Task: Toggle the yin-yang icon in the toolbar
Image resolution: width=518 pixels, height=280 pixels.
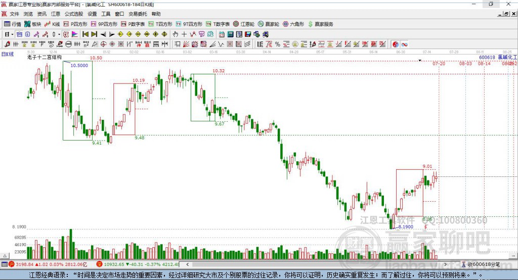Action: (x=396, y=44)
